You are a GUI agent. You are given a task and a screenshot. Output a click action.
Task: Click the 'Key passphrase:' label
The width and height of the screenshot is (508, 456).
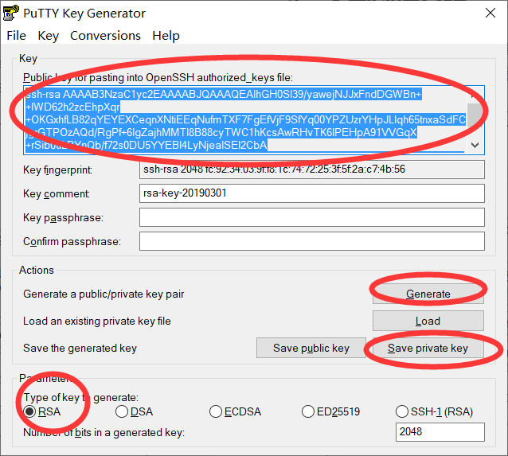tap(63, 218)
